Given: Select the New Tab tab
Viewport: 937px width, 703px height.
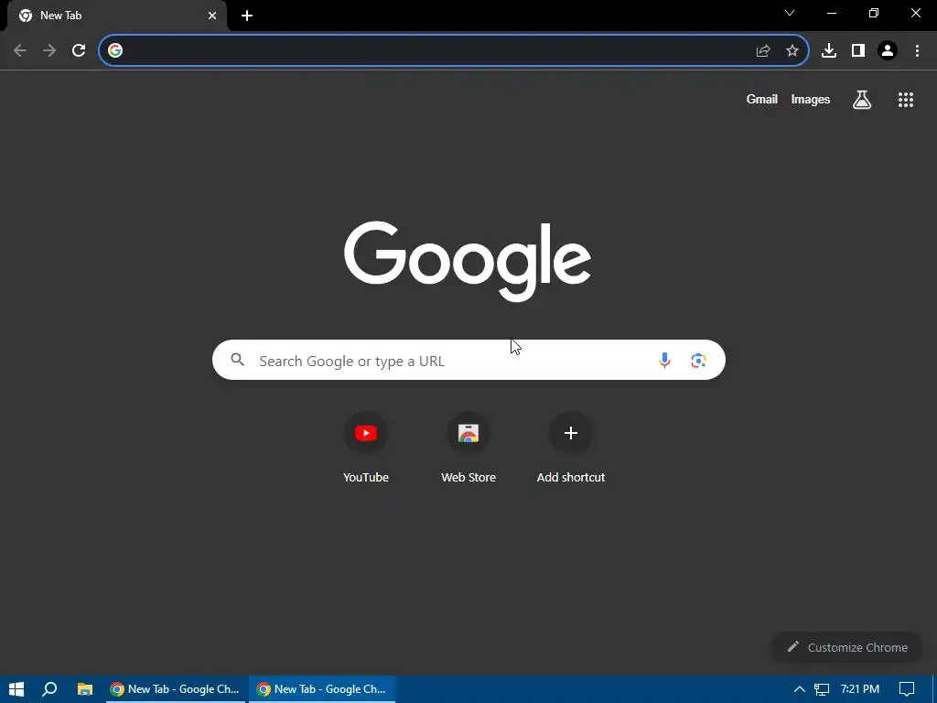Looking at the screenshot, I should (x=116, y=16).
